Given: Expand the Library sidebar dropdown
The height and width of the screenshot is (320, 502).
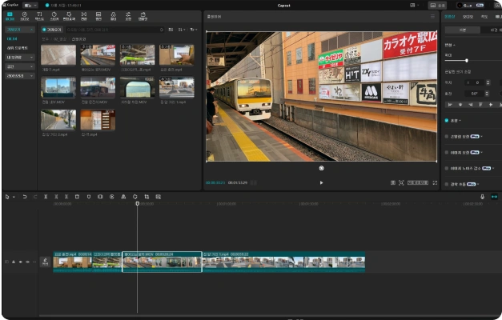Looking at the screenshot, I should 19,76.
